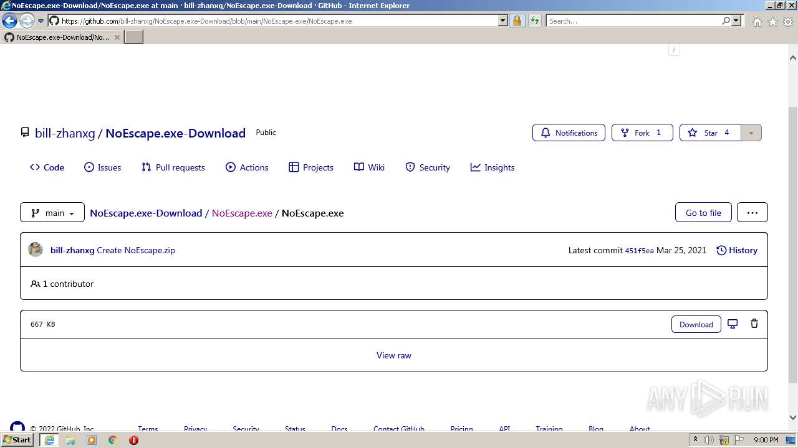Open the media player taskbar icon
Image resolution: width=798 pixels, height=448 pixels.
point(92,440)
